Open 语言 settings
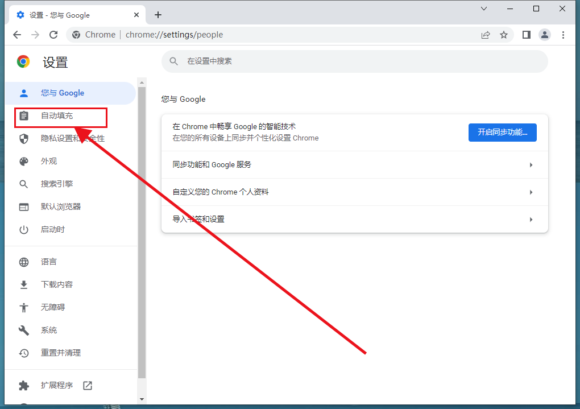This screenshot has height=409, width=580. (71, 262)
